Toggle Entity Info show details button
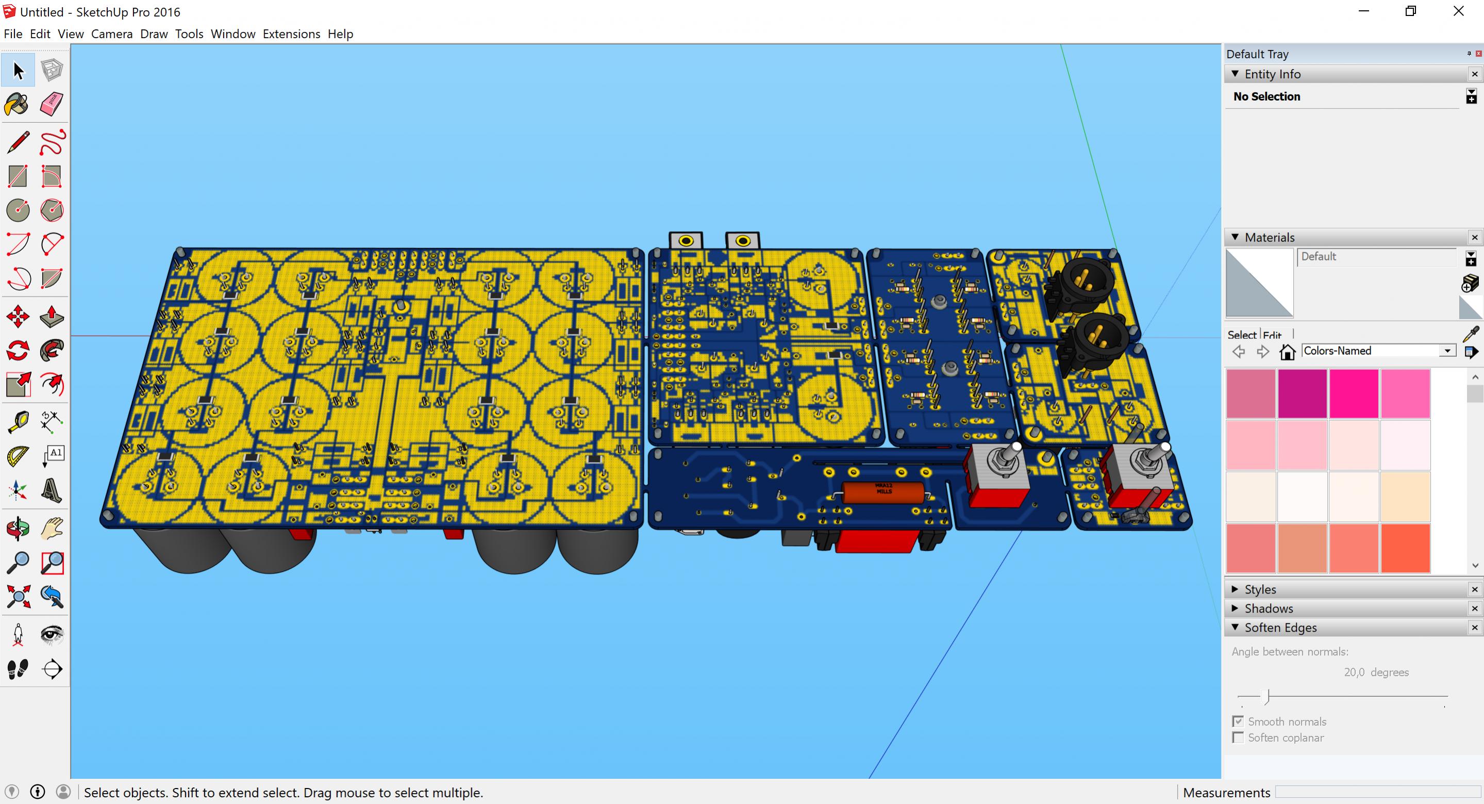Viewport: 1484px width, 804px height. click(1471, 96)
